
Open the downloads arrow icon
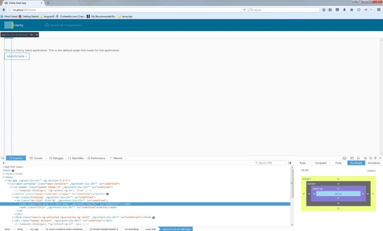pyautogui.click(x=344, y=10)
